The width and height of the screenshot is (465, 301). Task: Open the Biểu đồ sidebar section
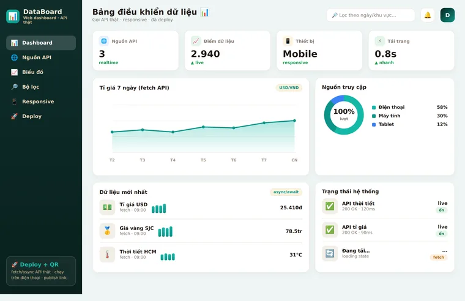pyautogui.click(x=41, y=72)
